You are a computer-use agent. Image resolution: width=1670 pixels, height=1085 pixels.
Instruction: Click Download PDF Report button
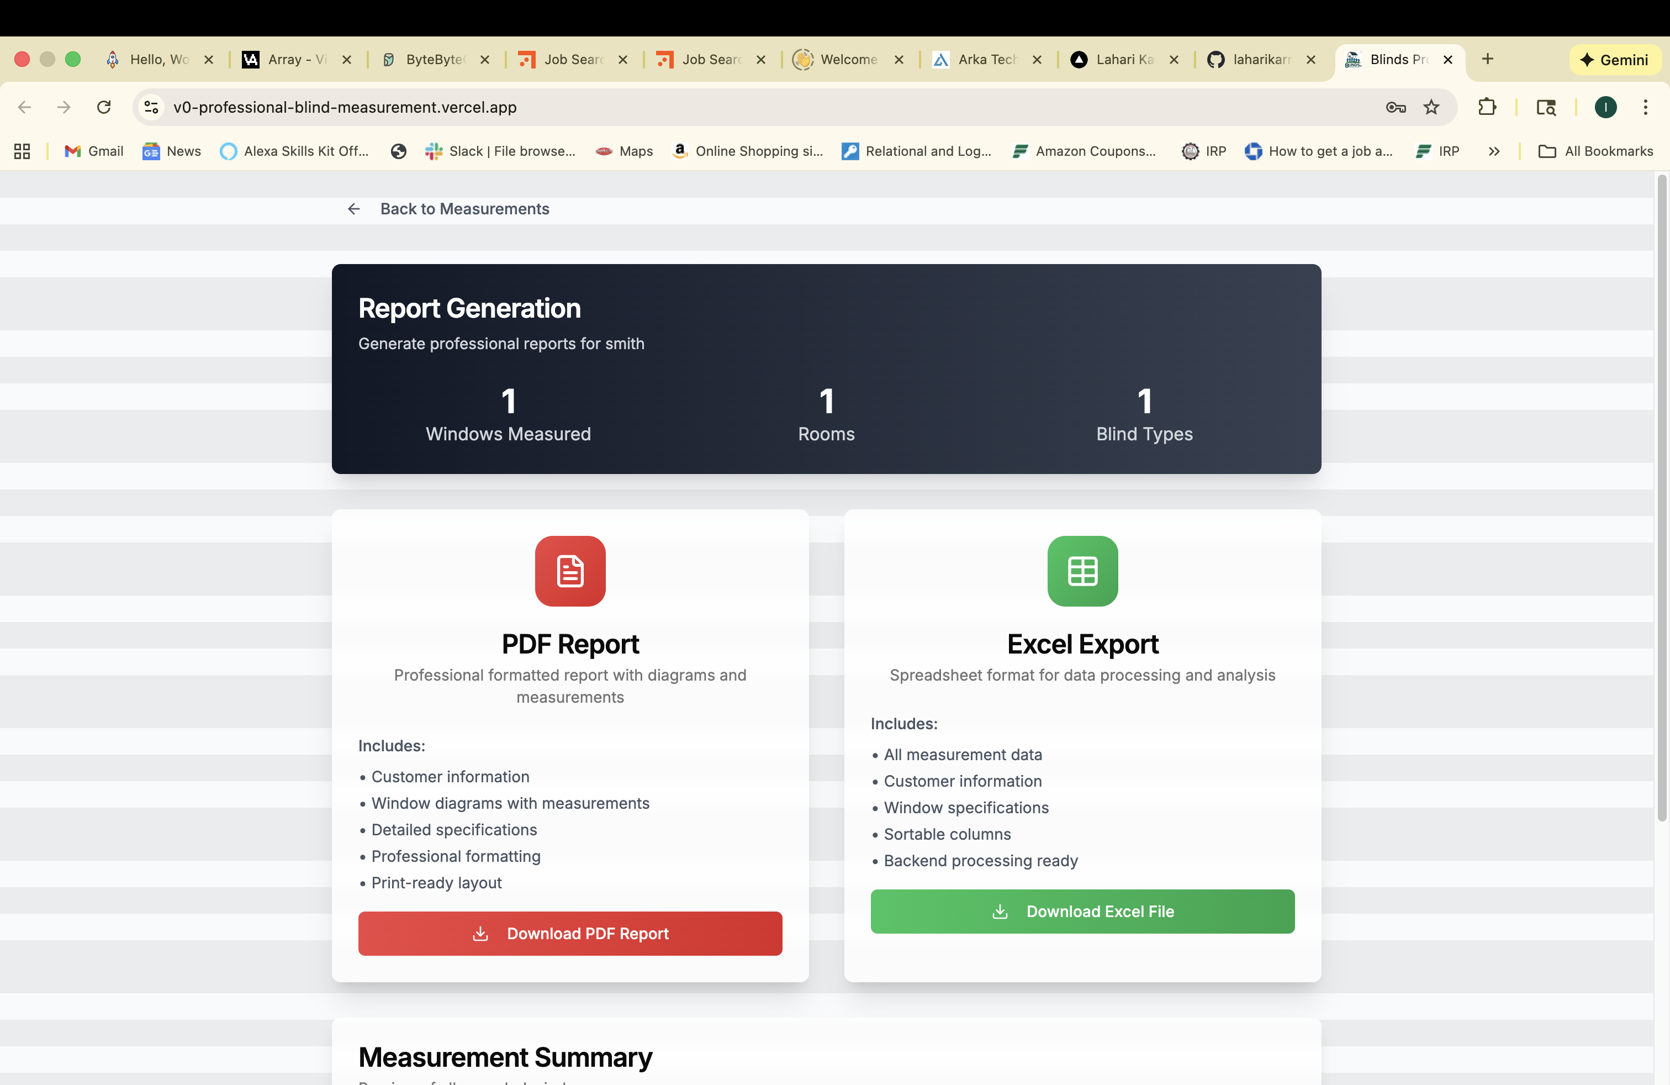pyautogui.click(x=570, y=933)
